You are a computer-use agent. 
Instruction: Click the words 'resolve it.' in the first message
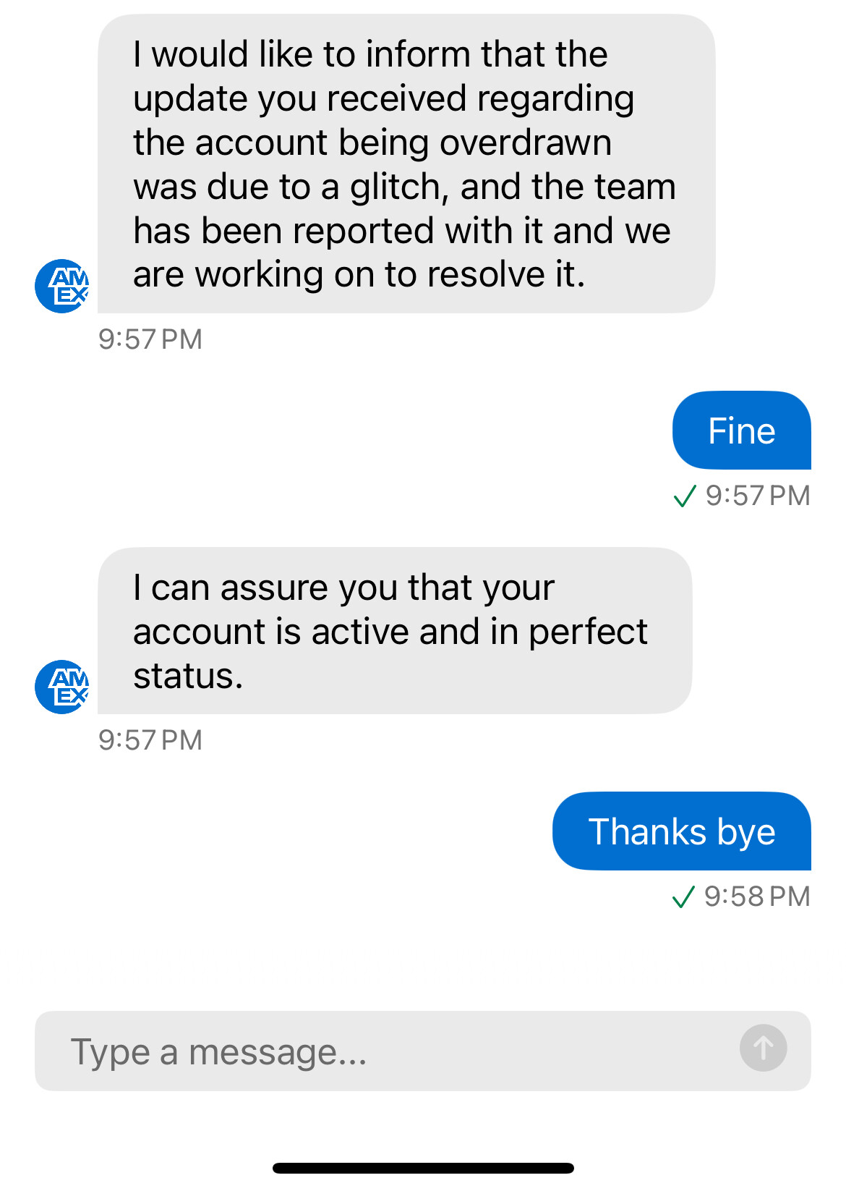click(506, 275)
